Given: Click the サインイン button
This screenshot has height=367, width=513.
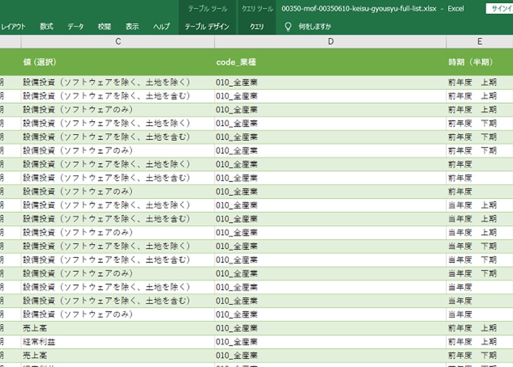Looking at the screenshot, I should [x=499, y=8].
